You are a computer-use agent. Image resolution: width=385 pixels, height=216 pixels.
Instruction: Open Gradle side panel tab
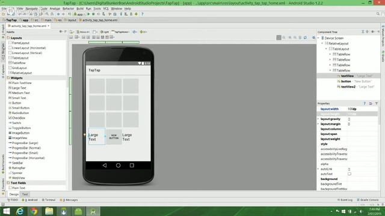coord(383,56)
